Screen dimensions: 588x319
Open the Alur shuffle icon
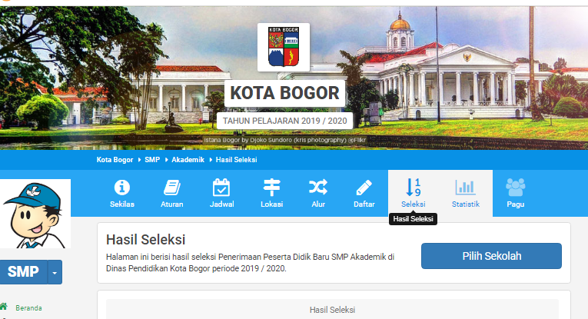(318, 187)
